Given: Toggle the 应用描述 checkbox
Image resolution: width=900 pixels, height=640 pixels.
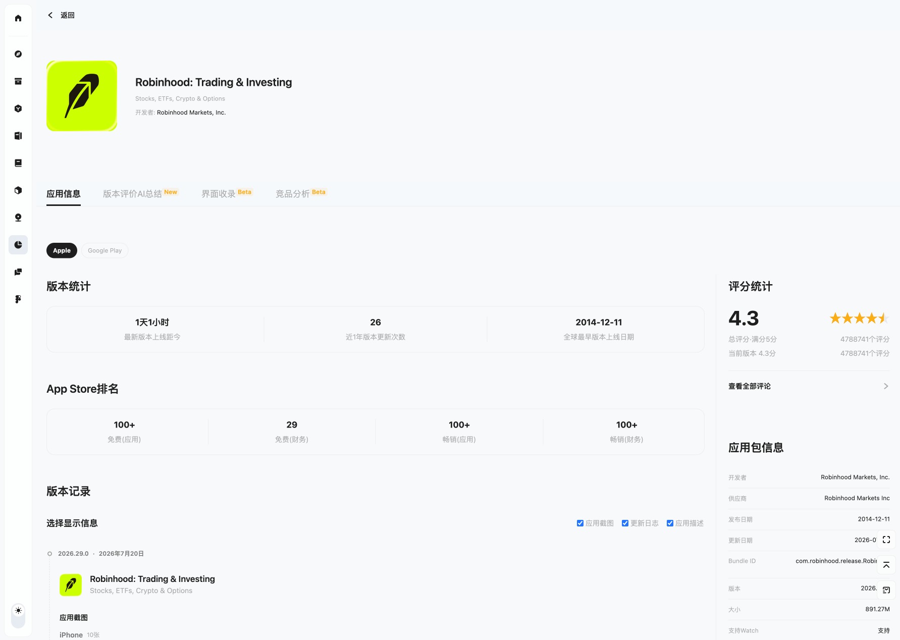Looking at the screenshot, I should click(670, 523).
